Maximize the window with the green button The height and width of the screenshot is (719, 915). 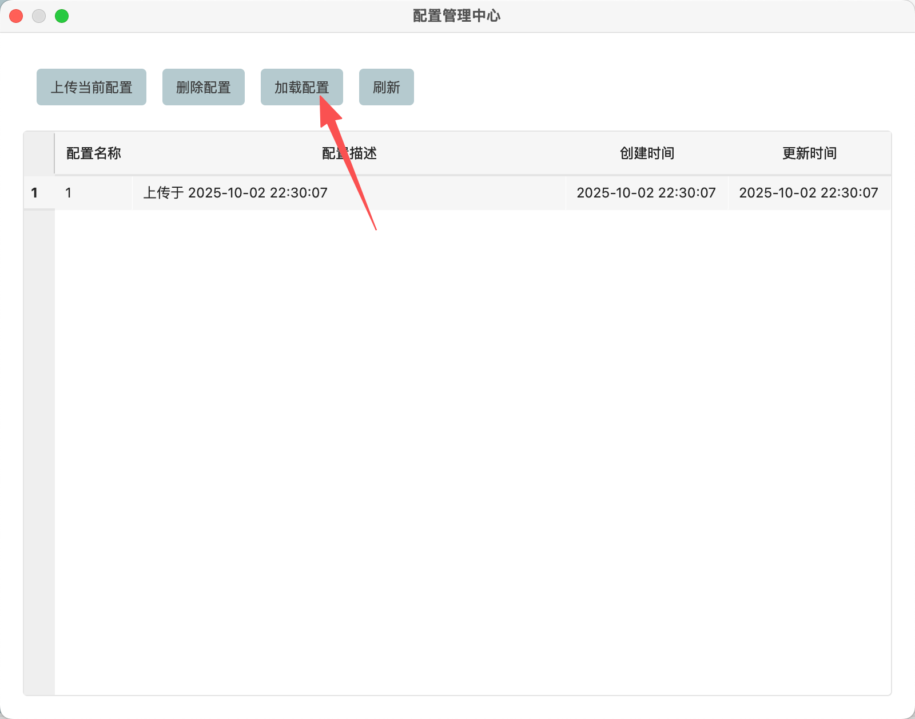(62, 16)
